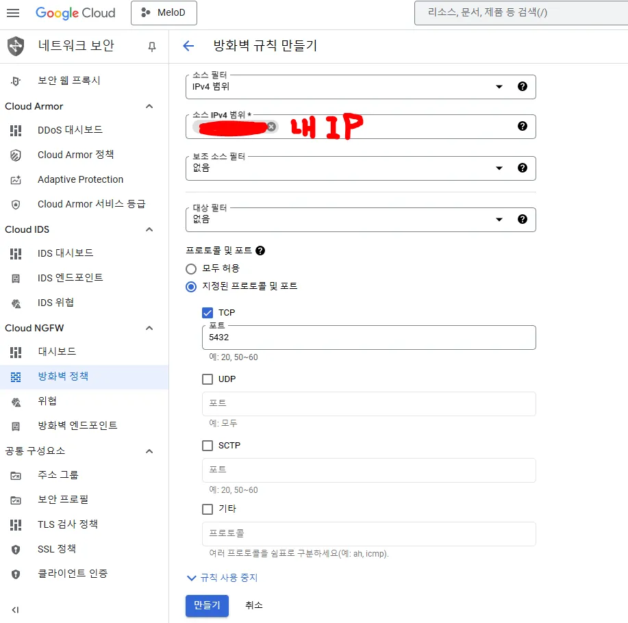Click help icon for 대상 필터
The width and height of the screenshot is (628, 623).
coord(523,219)
